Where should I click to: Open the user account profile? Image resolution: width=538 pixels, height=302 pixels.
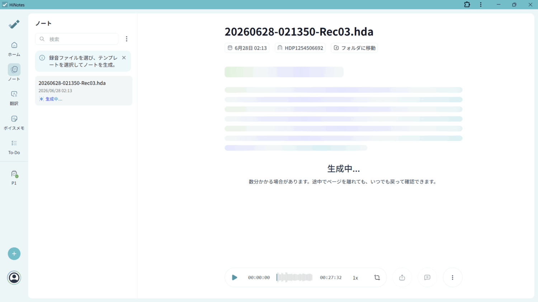coord(14,278)
